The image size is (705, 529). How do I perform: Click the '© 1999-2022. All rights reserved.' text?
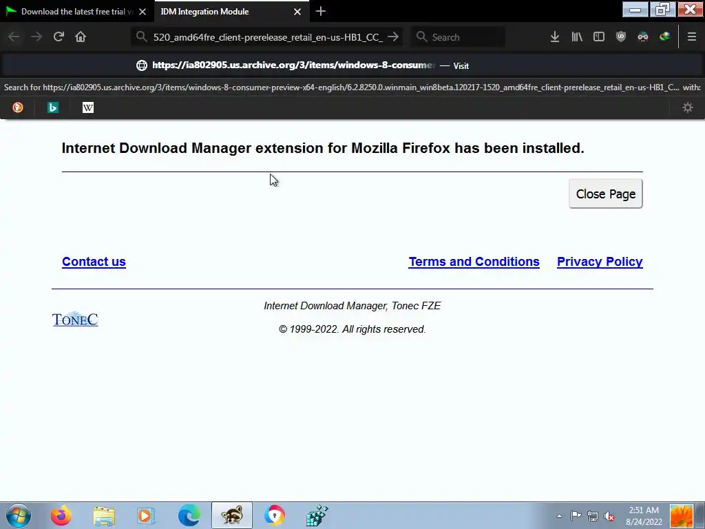352,329
